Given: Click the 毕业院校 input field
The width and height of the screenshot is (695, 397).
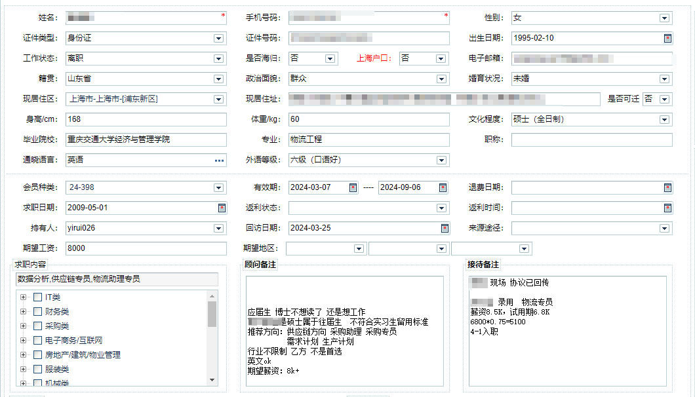Looking at the screenshot, I should (146, 140).
